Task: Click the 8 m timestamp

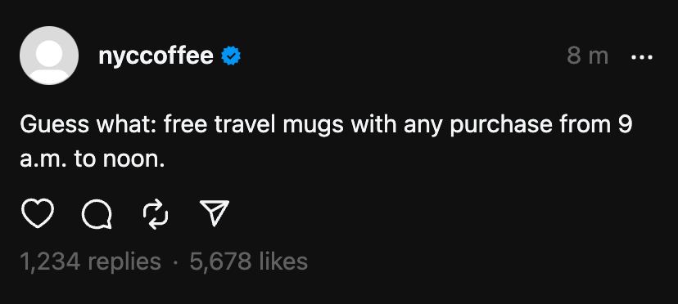Action: 588,56
